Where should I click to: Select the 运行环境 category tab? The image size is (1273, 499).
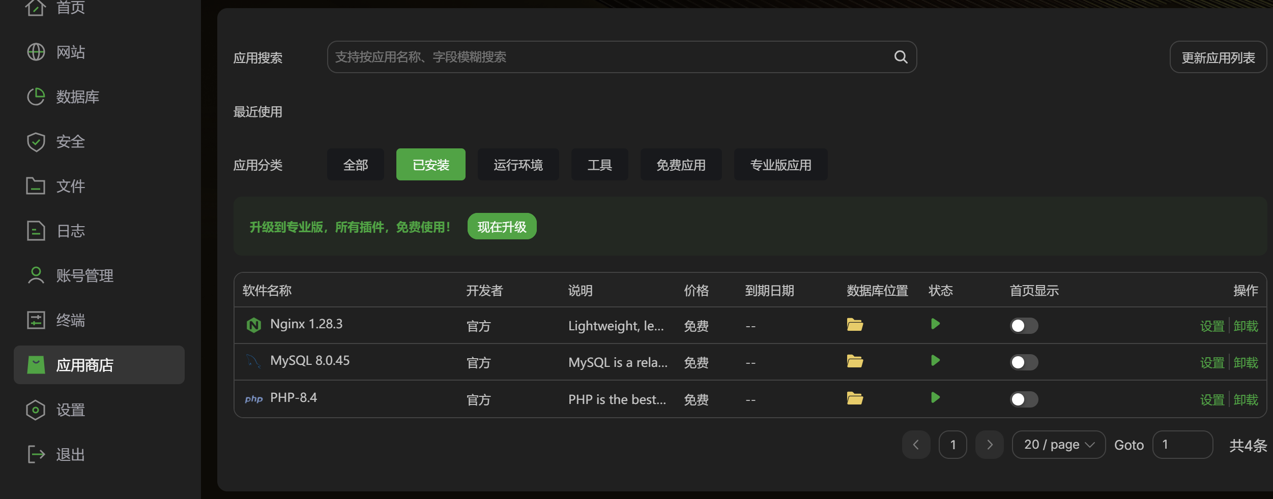coord(518,165)
